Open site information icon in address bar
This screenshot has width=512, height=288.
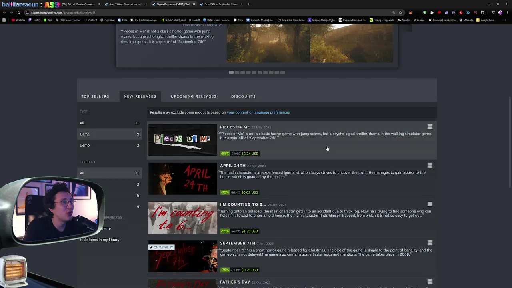[27, 12]
